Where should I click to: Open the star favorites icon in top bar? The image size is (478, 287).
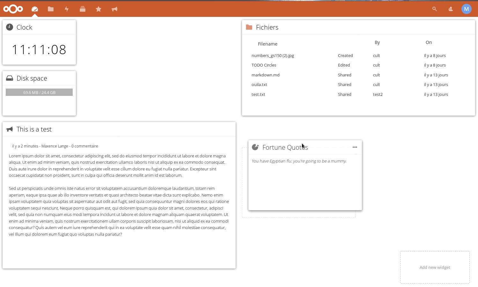tap(99, 9)
